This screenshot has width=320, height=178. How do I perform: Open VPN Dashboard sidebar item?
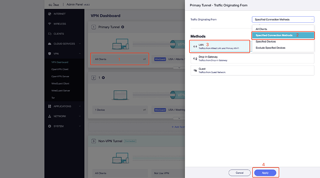pyautogui.click(x=60, y=62)
